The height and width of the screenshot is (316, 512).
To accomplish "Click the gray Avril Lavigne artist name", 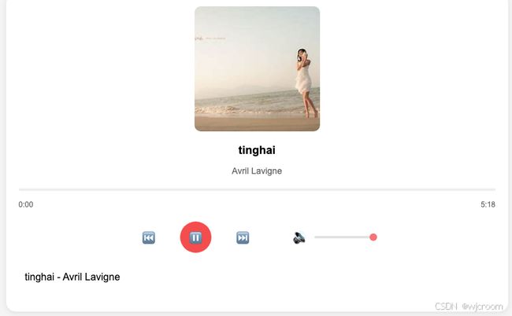I will [257, 171].
